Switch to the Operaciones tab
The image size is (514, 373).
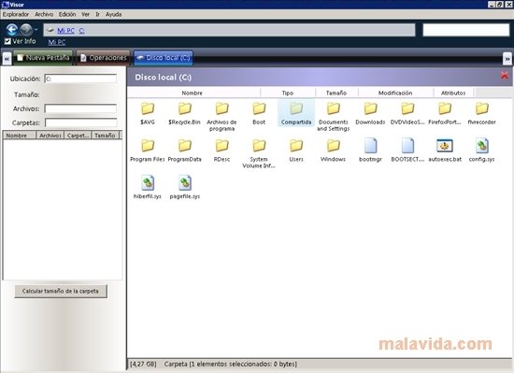tap(103, 58)
